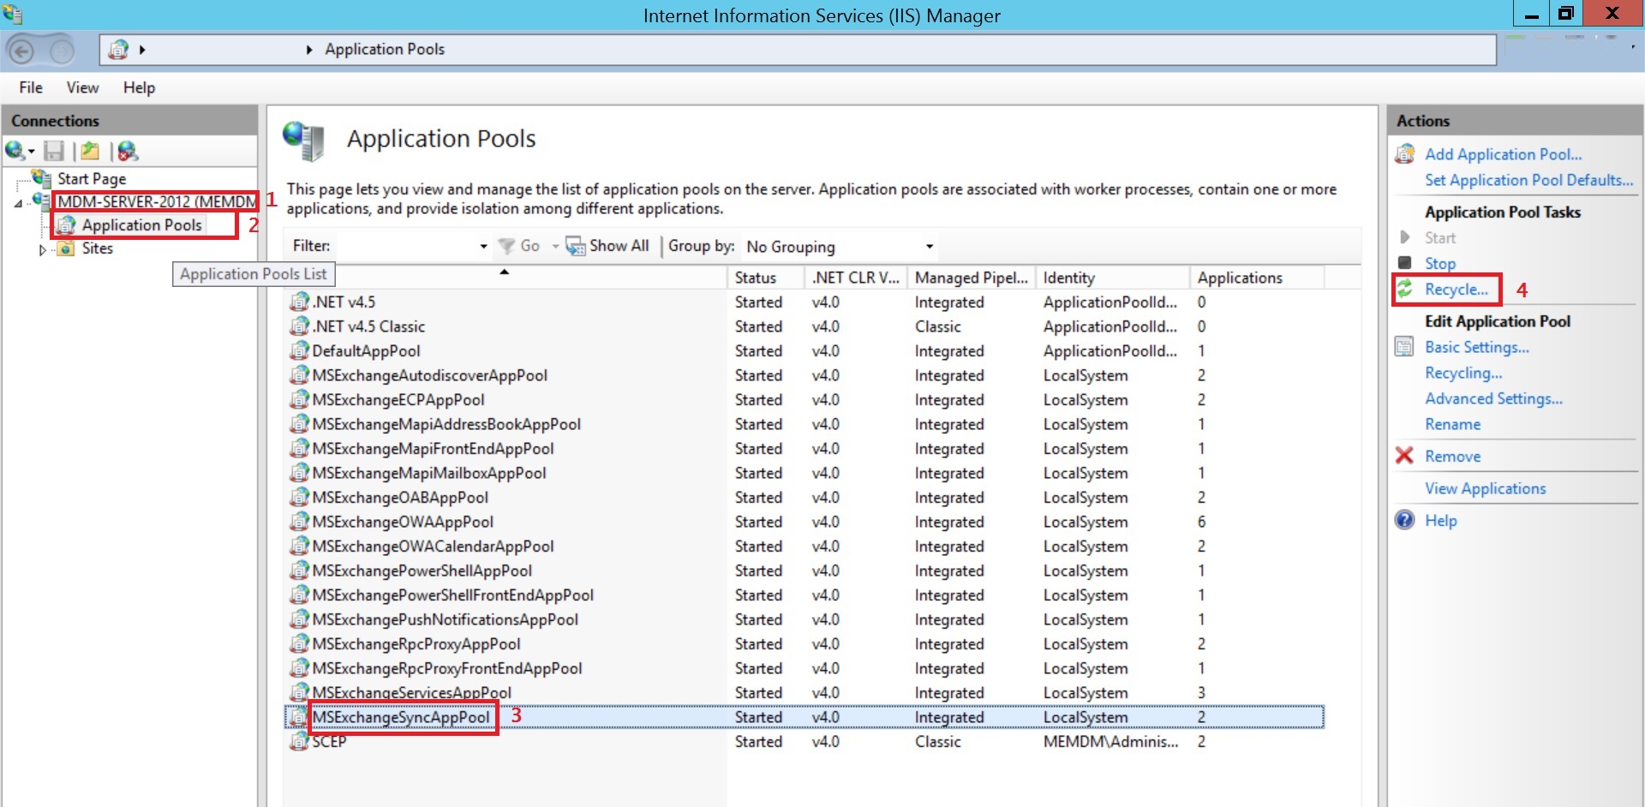Open Advanced Settings link

1493,398
